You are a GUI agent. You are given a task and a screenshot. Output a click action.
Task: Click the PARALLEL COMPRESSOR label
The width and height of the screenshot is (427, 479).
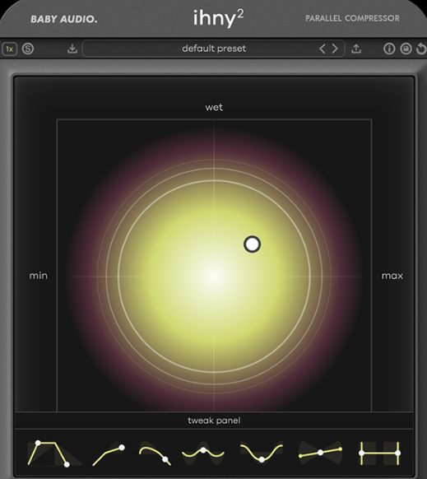coord(352,18)
